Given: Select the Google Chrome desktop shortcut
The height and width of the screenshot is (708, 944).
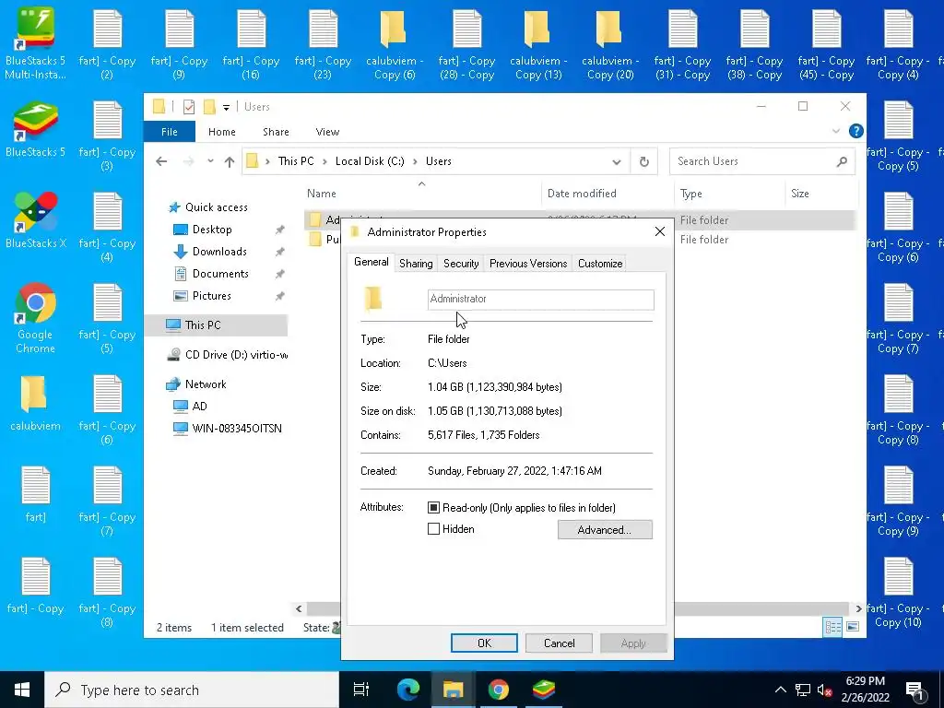Looking at the screenshot, I should tap(35, 317).
